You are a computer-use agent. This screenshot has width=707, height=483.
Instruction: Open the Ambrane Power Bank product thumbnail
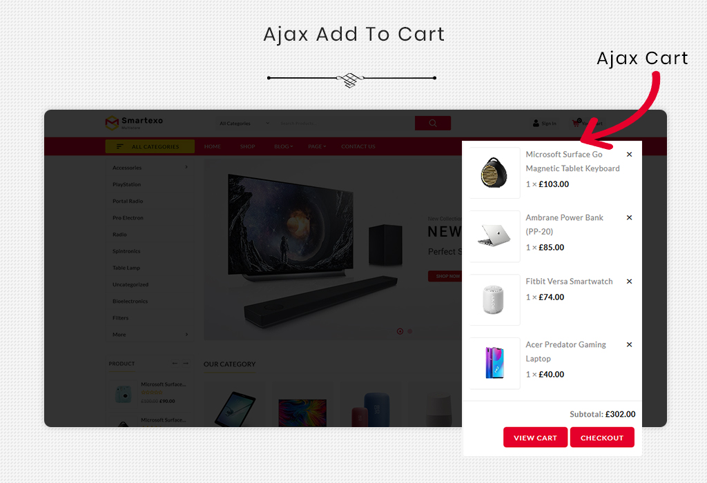494,236
